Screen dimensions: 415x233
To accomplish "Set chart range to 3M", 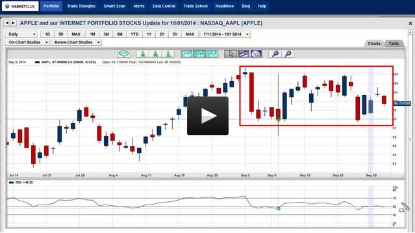I will [106, 34].
